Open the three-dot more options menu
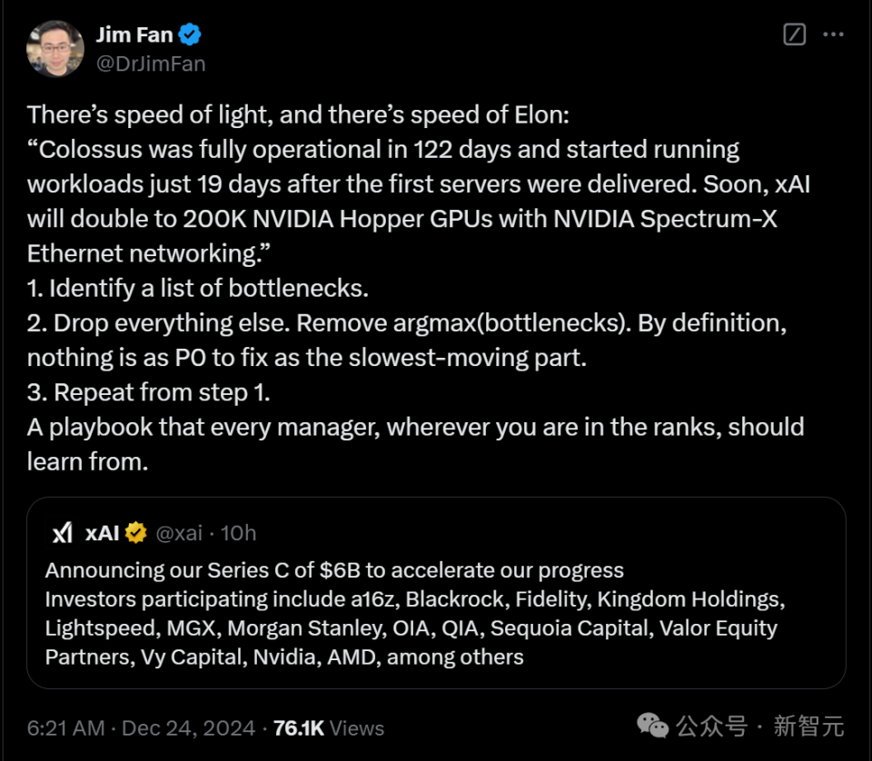 [833, 35]
